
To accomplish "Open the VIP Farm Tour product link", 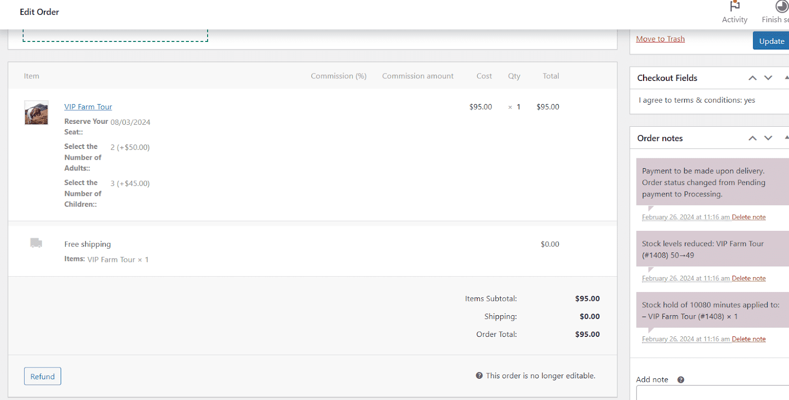I will [x=88, y=107].
